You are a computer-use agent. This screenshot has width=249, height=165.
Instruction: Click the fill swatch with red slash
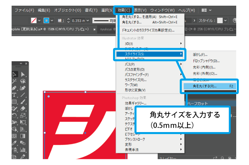tap(34, 20)
